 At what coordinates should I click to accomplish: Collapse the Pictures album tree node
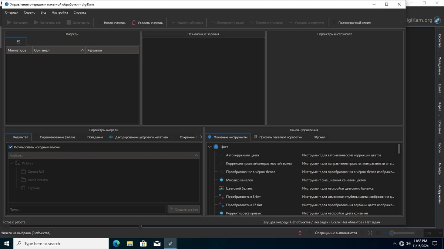tap(11, 163)
